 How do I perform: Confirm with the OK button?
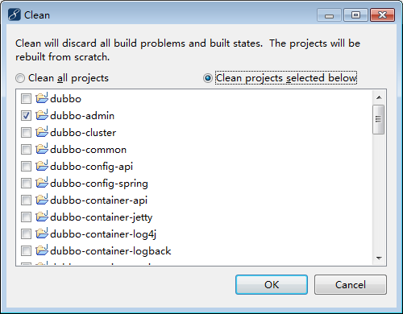(272, 284)
